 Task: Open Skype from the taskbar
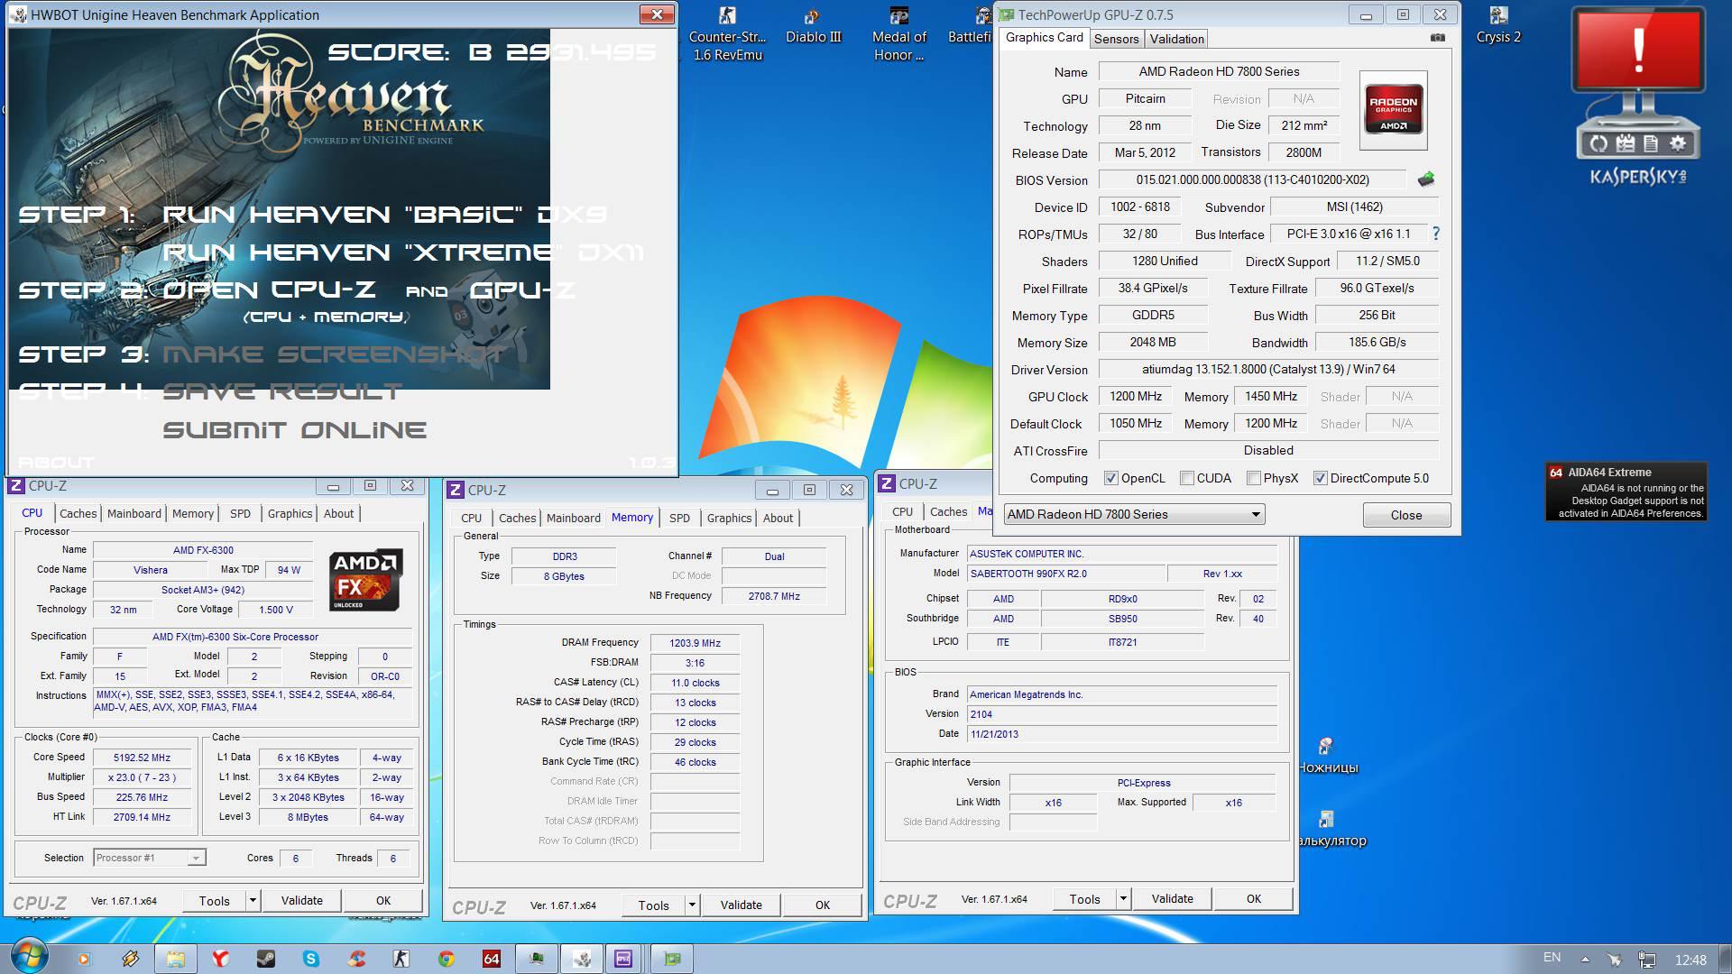tap(311, 959)
